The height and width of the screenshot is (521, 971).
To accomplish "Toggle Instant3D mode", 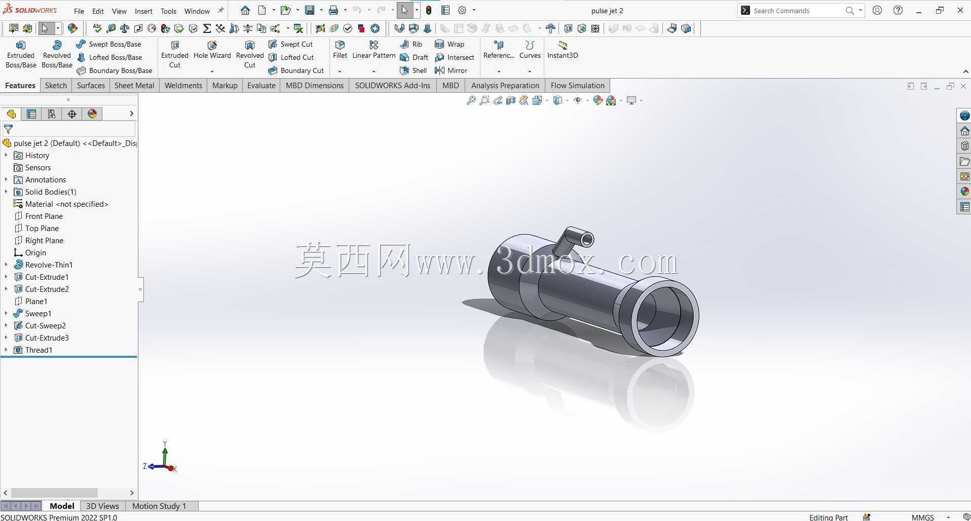I will pos(563,50).
